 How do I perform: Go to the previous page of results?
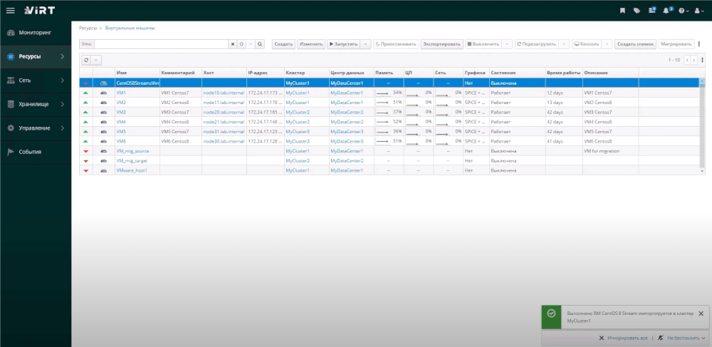[688, 60]
